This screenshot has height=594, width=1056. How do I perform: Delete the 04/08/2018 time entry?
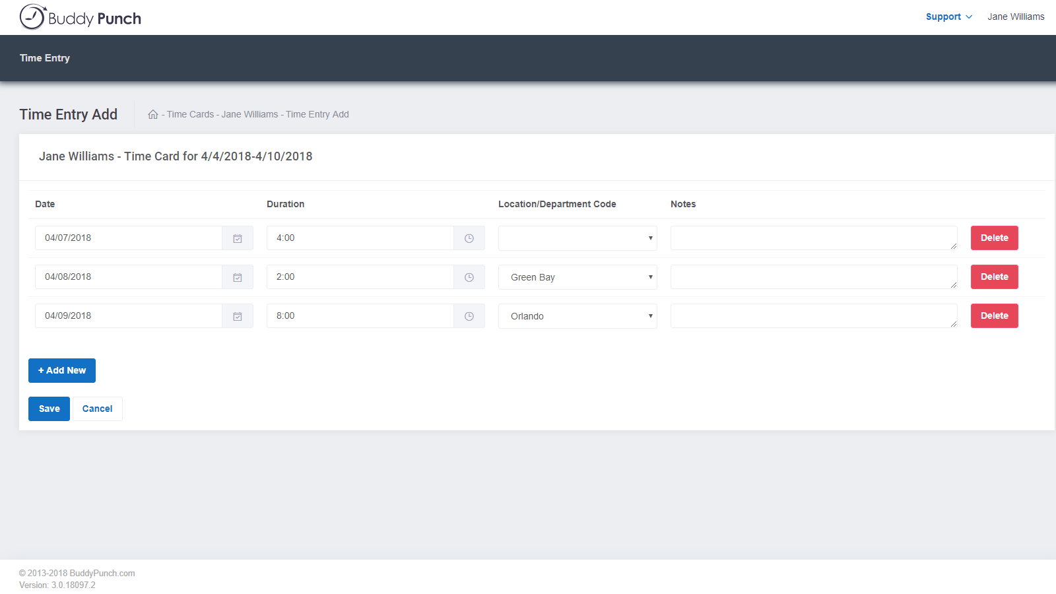pyautogui.click(x=994, y=277)
